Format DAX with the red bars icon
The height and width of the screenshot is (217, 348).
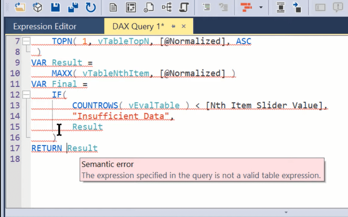click(x=246, y=7)
